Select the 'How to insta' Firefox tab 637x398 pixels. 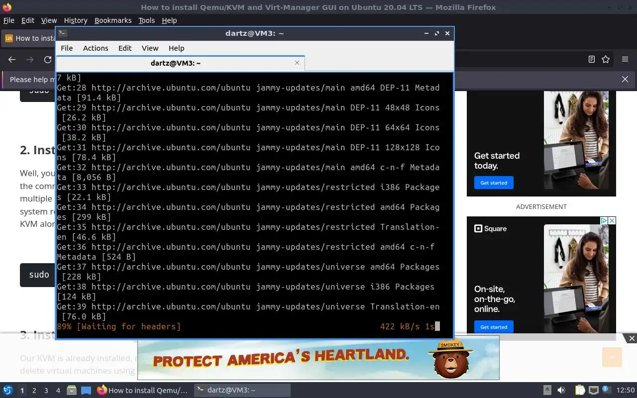(29, 38)
